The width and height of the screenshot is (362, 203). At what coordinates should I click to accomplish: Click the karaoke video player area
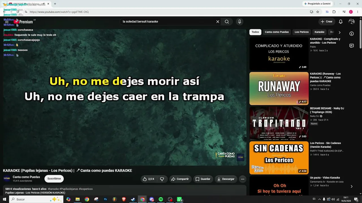124,97
